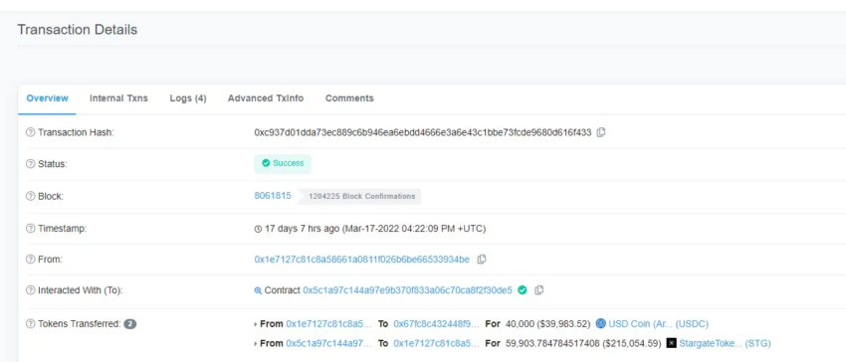Open the Advanced TxInfo tab
The width and height of the screenshot is (846, 362).
[266, 98]
